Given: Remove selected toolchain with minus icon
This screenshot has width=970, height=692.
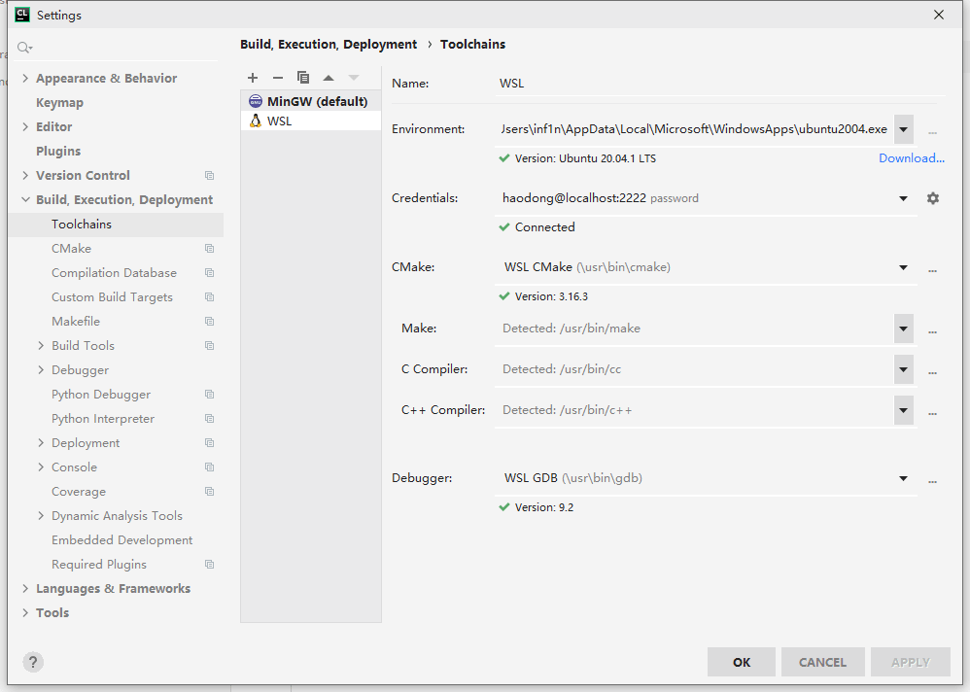Looking at the screenshot, I should (278, 78).
